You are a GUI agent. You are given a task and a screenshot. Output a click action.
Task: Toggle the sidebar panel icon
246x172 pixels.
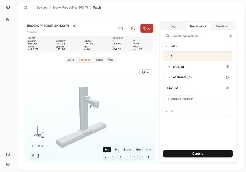point(26,7)
